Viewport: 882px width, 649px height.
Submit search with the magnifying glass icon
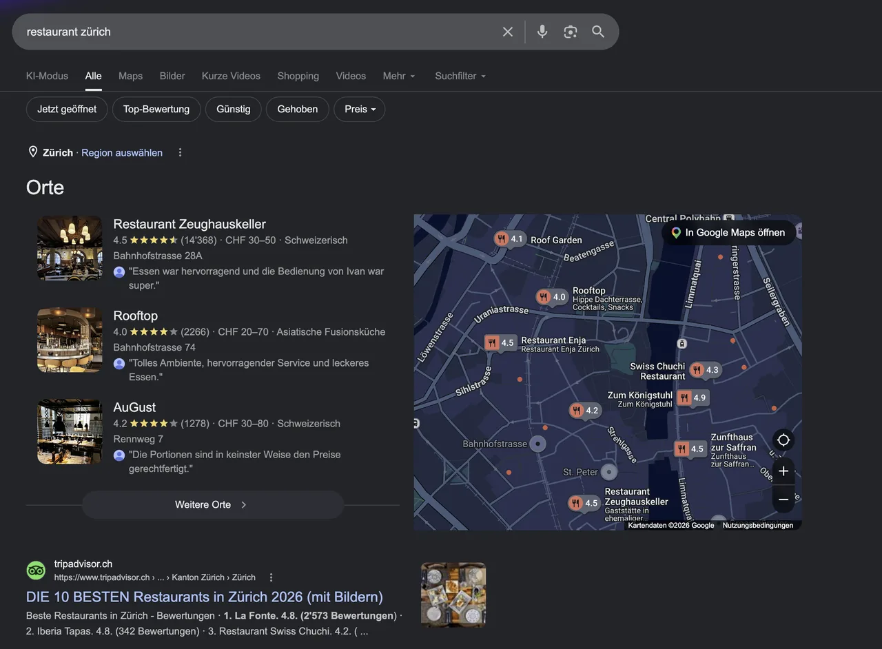pyautogui.click(x=598, y=32)
